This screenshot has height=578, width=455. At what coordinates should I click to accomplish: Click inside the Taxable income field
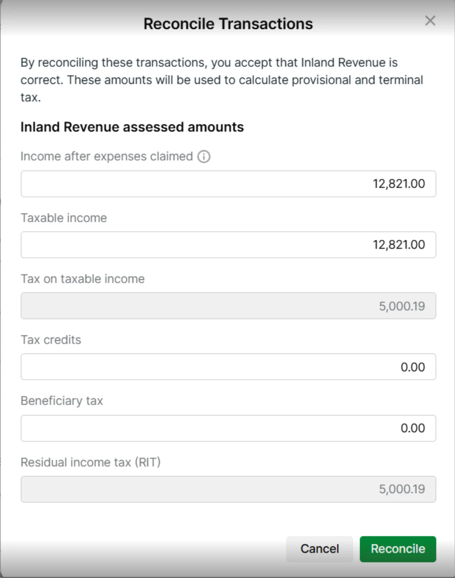click(228, 244)
